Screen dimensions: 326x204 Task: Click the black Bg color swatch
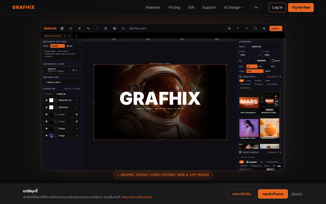(253, 61)
